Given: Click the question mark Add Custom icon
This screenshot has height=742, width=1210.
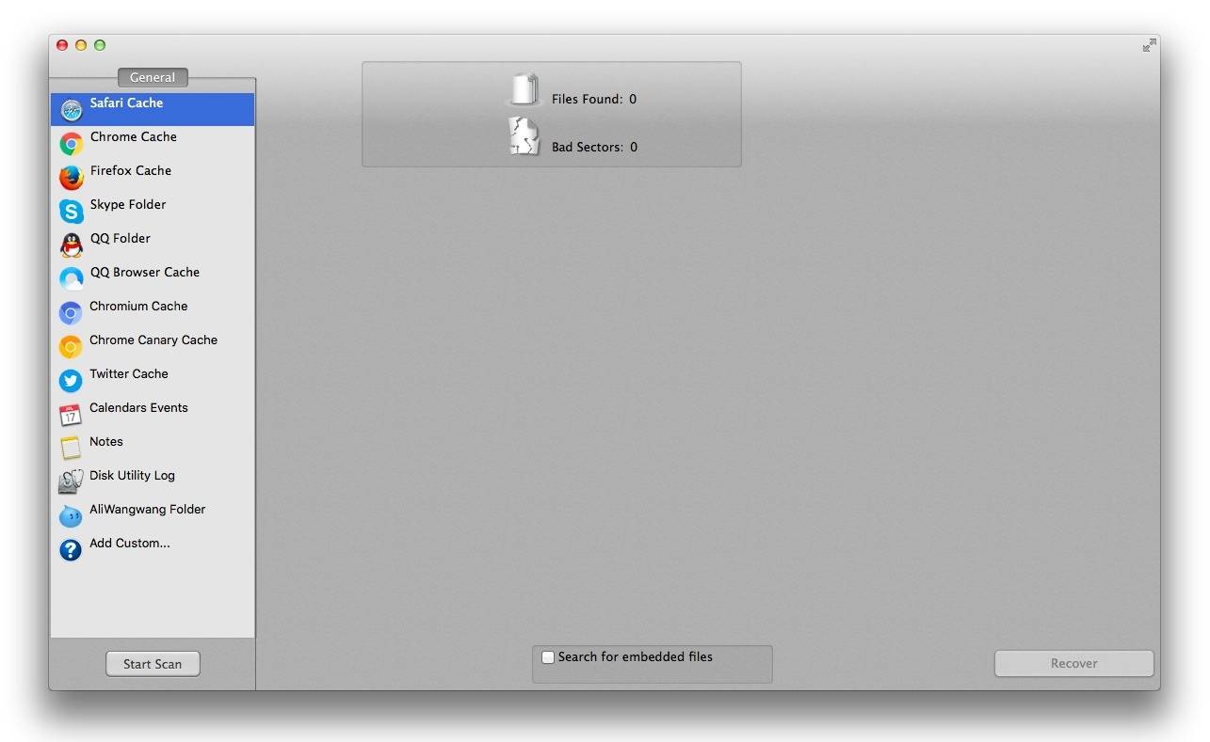Looking at the screenshot, I should click(x=71, y=550).
